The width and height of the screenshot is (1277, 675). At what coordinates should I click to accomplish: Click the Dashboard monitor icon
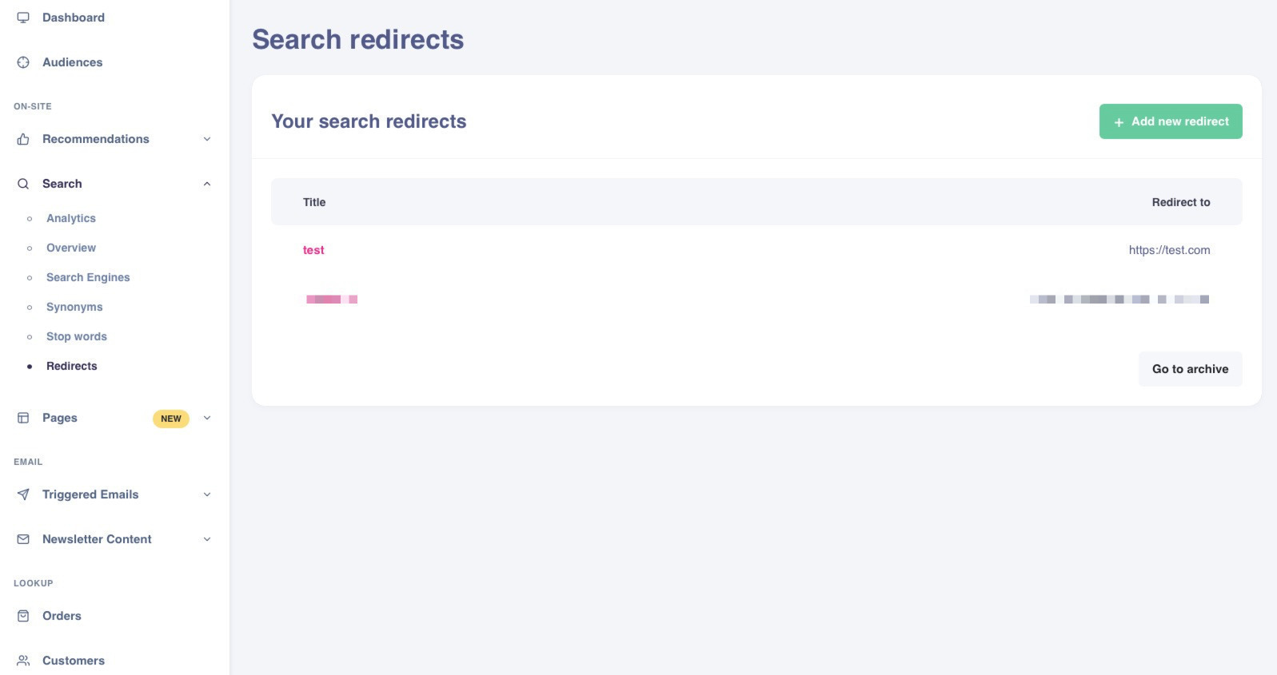(x=23, y=18)
